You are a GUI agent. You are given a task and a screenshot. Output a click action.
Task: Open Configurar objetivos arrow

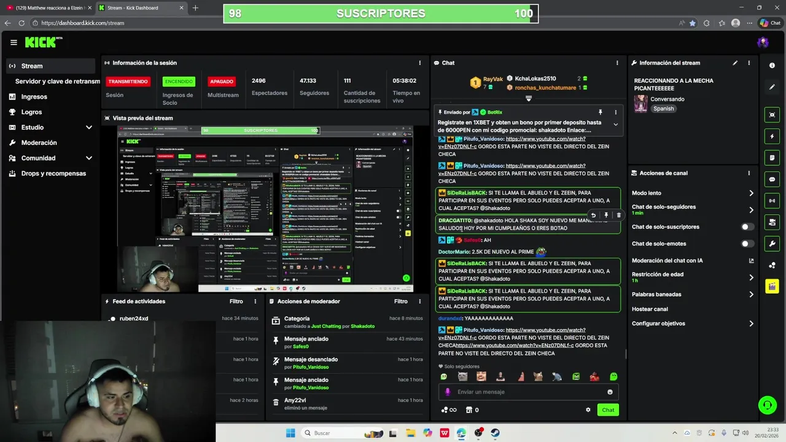[751, 324]
